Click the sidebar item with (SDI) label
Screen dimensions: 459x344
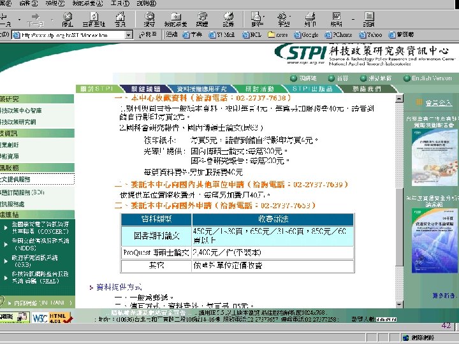tap(22, 192)
